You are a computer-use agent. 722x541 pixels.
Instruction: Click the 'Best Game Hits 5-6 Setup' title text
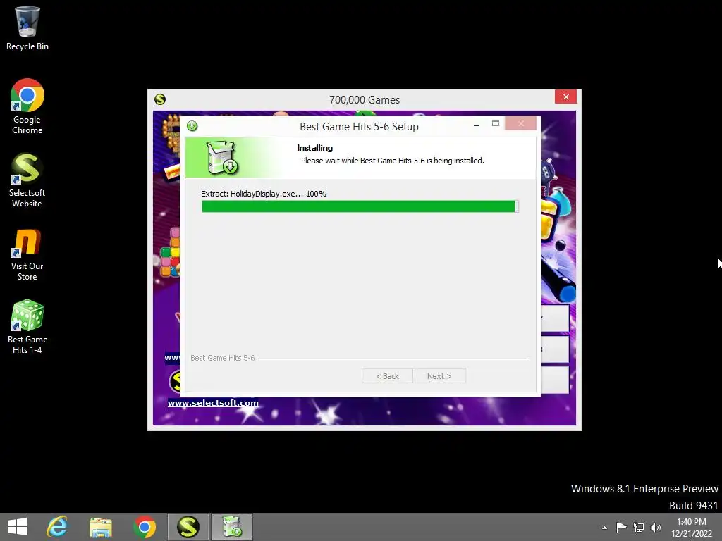[x=359, y=127]
